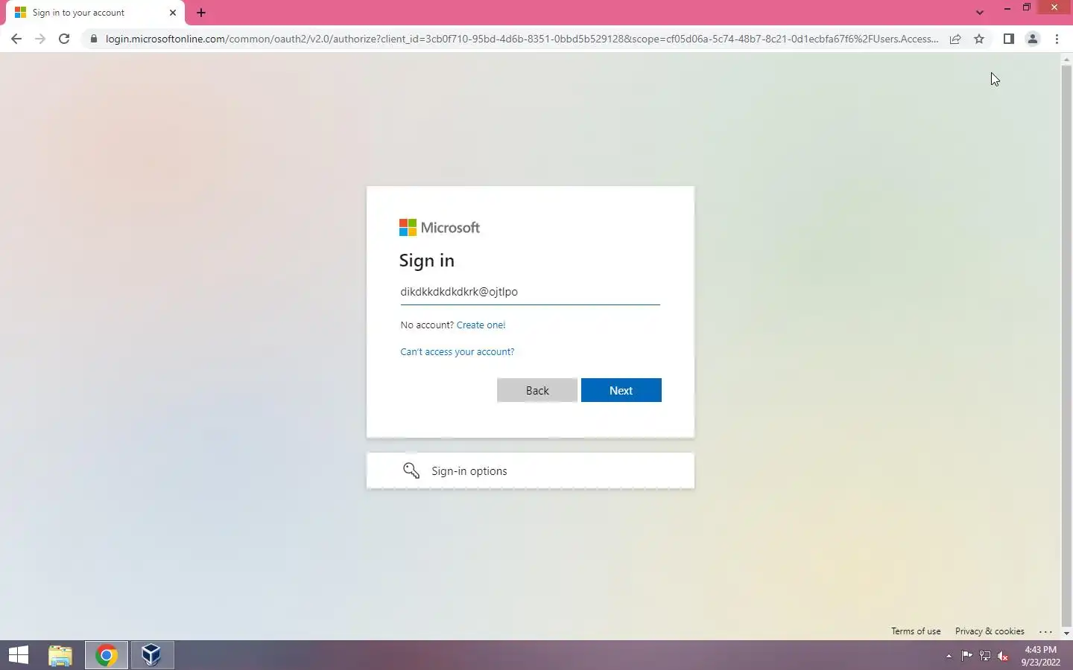Click Chrome taskbar icon
Screen dimensions: 1073x670
click(106, 655)
